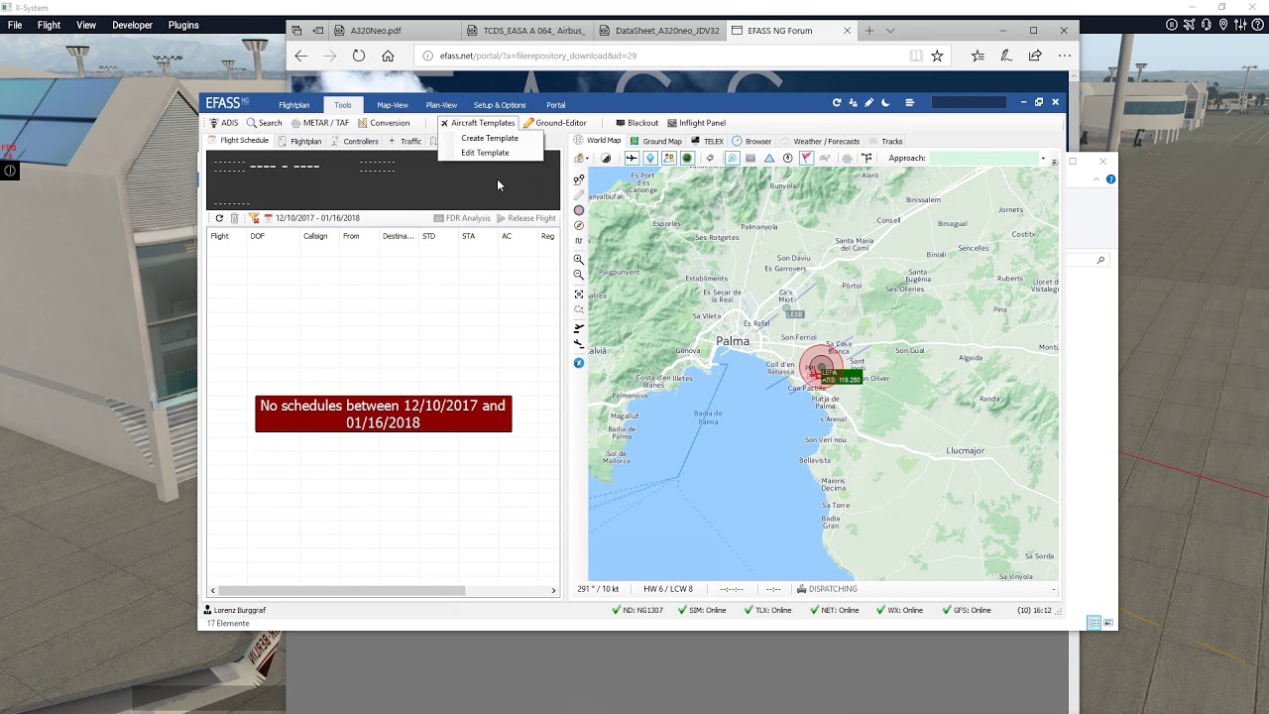Click the blue lightning icon in map sidebar
This screenshot has height=714, width=1269.
pyautogui.click(x=579, y=363)
